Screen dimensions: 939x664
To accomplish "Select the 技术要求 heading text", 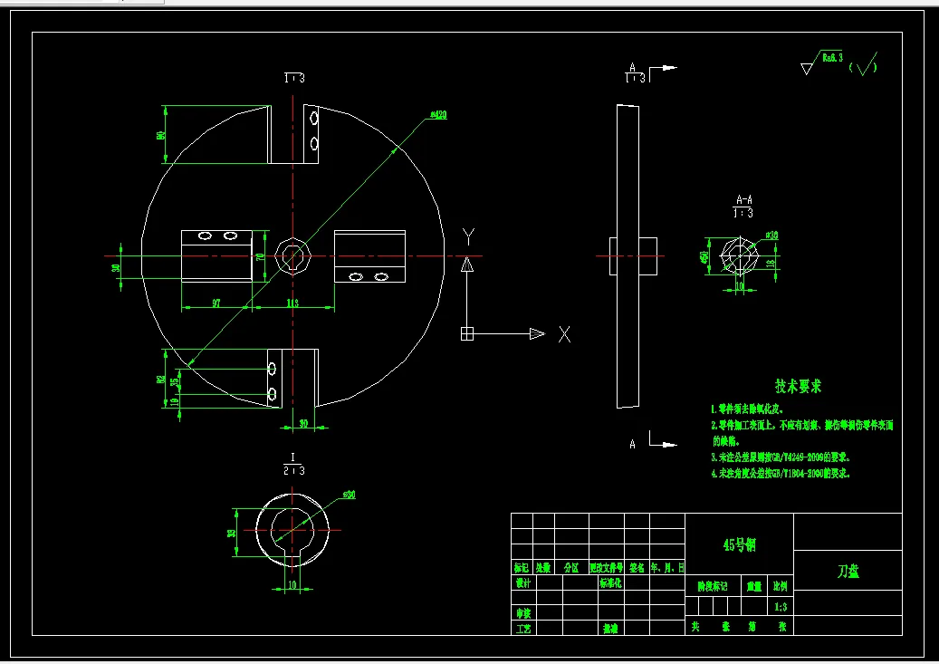I will [799, 386].
